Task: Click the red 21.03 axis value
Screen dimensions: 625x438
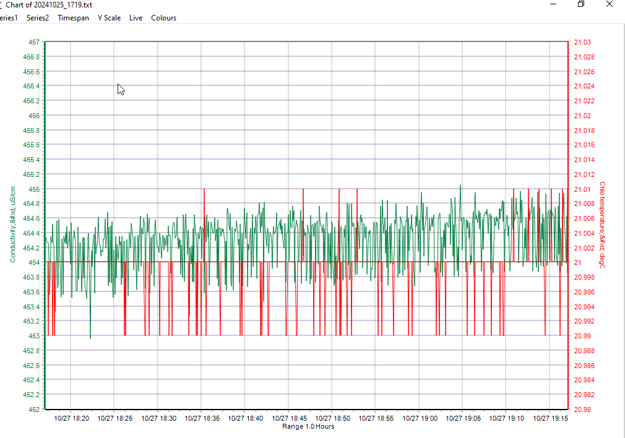Action: [582, 42]
